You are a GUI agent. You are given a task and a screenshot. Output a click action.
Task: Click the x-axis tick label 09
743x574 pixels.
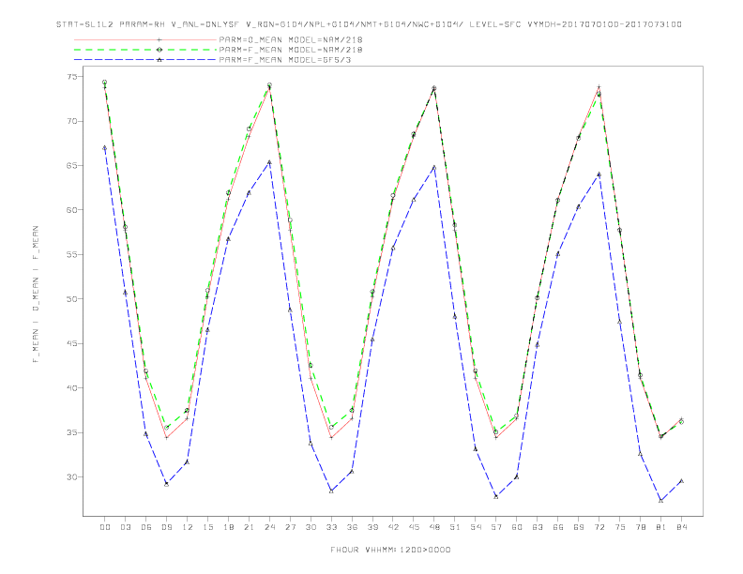pos(166,527)
